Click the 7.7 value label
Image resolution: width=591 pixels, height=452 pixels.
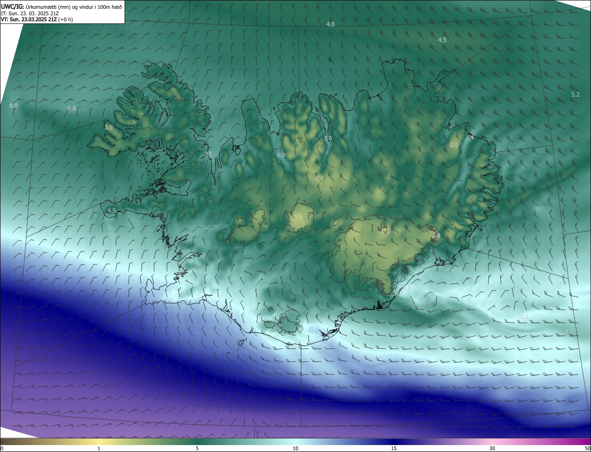pos(569,333)
